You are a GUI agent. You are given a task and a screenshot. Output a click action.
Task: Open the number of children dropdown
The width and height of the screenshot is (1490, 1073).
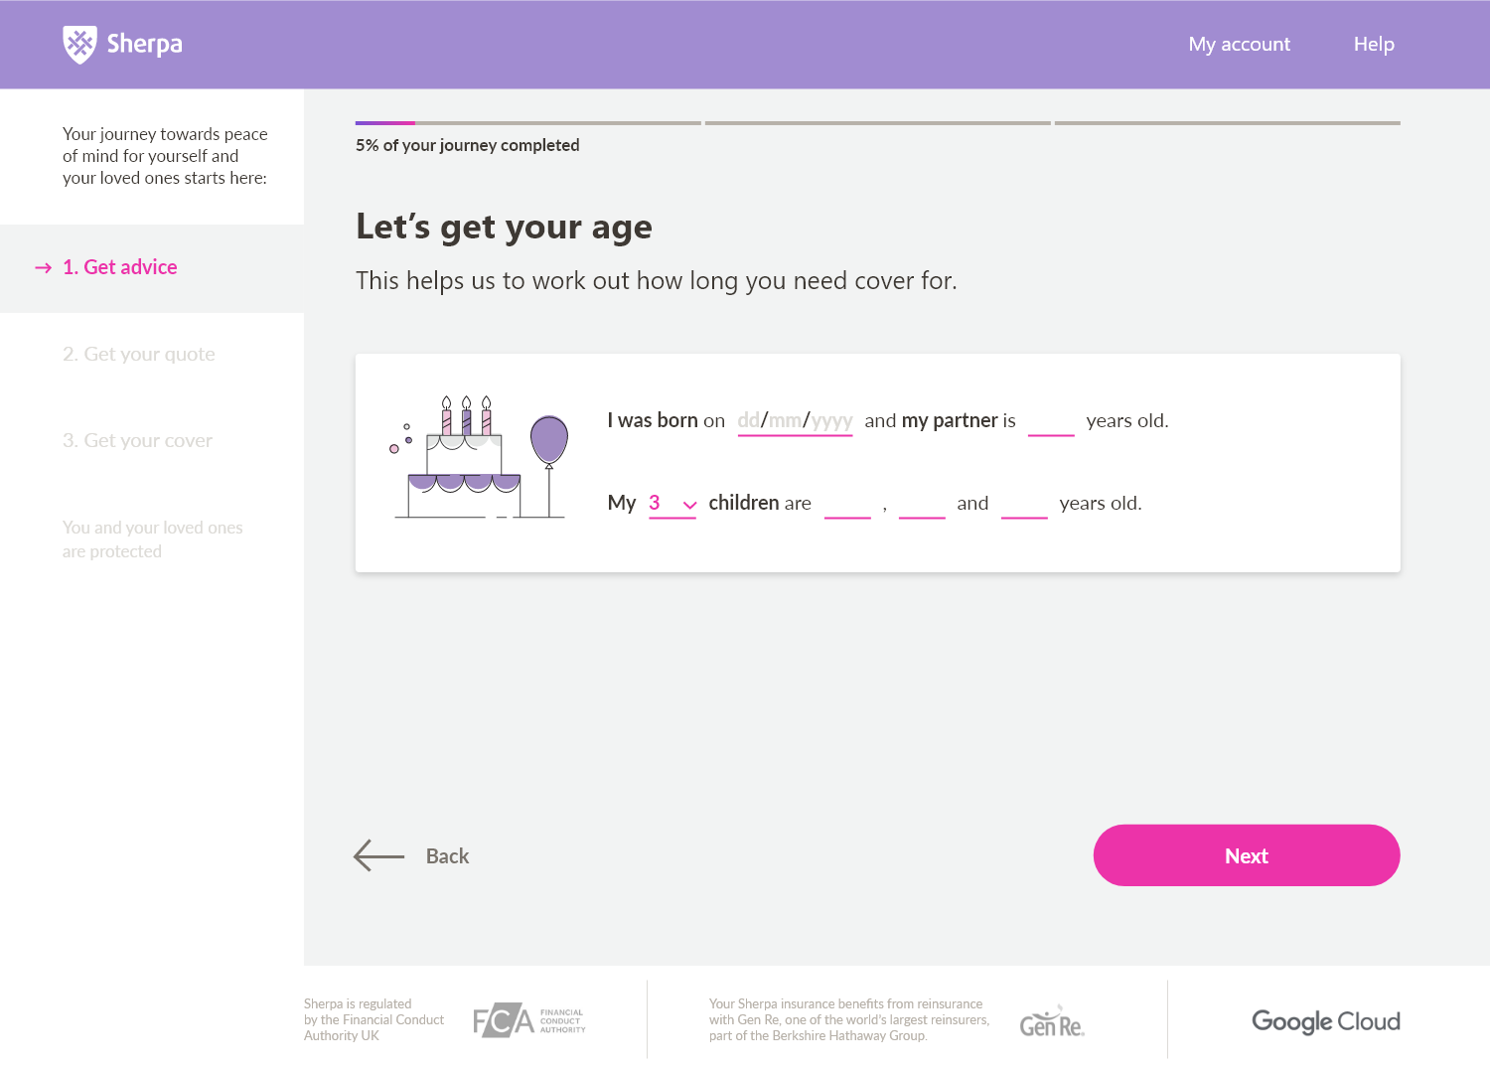coord(672,504)
